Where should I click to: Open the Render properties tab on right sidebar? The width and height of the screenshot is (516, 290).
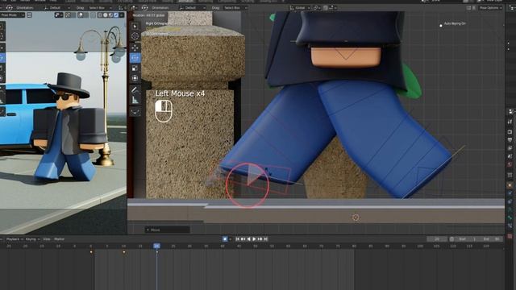coord(510,132)
